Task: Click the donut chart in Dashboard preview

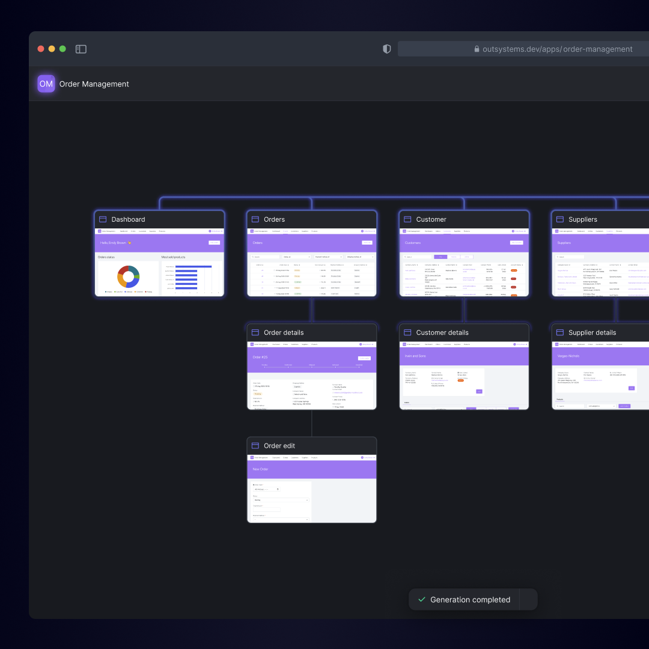Action: coord(128,276)
